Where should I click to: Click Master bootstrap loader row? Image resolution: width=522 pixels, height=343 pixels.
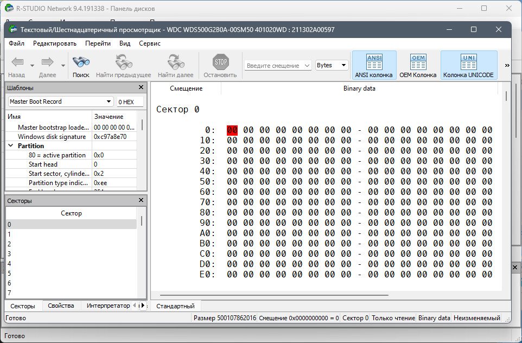tap(71, 127)
